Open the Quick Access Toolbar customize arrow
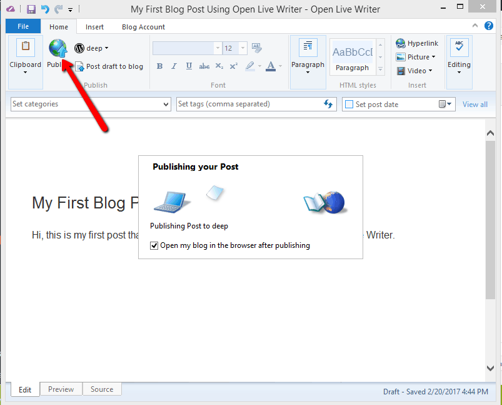This screenshot has height=405, width=502. point(71,10)
